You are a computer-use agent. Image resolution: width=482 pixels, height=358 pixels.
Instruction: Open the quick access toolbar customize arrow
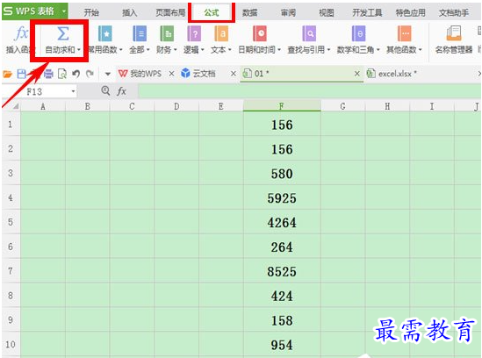[108, 74]
